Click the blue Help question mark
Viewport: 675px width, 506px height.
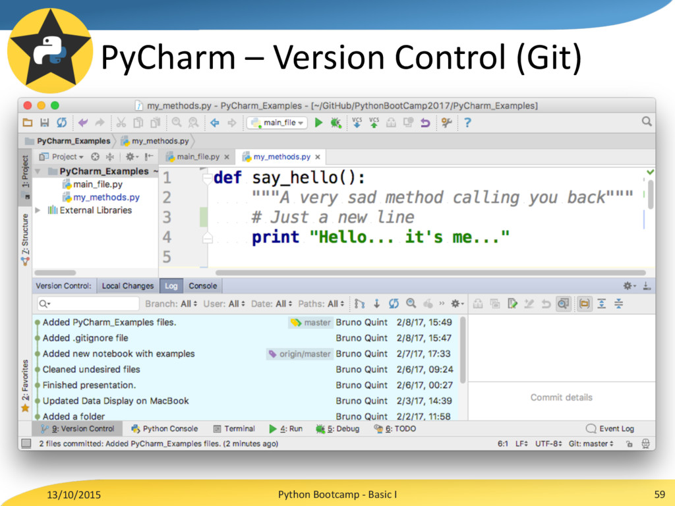click(467, 123)
